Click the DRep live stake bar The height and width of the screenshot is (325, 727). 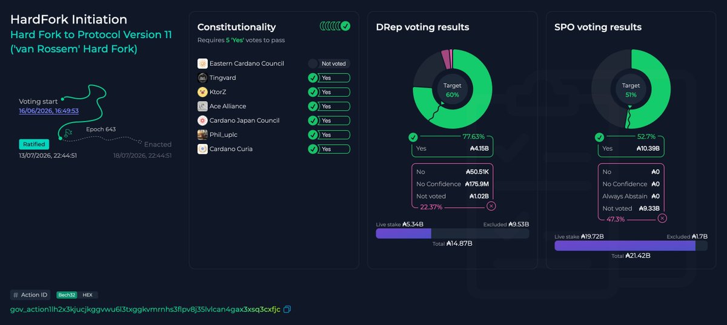(403, 233)
